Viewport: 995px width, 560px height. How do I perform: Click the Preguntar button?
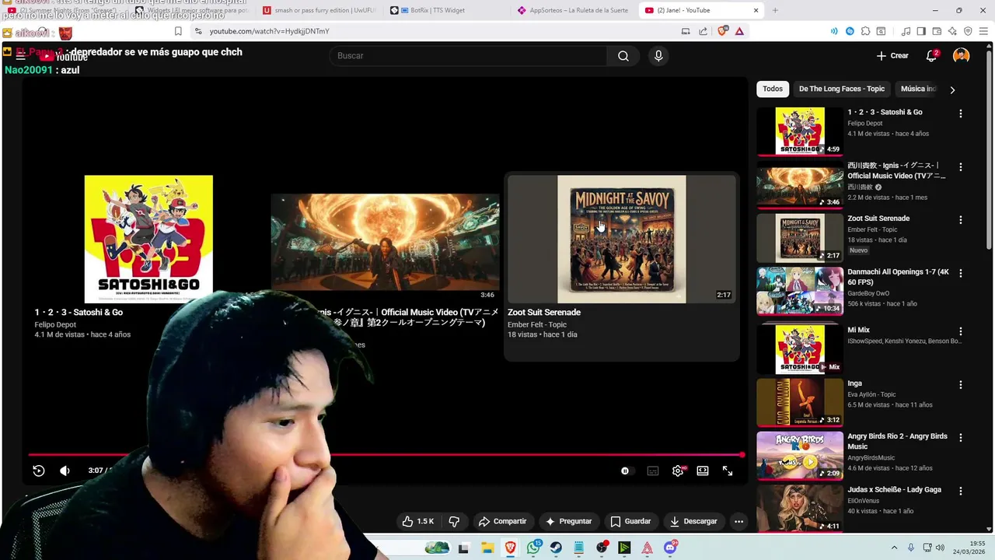pyautogui.click(x=568, y=521)
